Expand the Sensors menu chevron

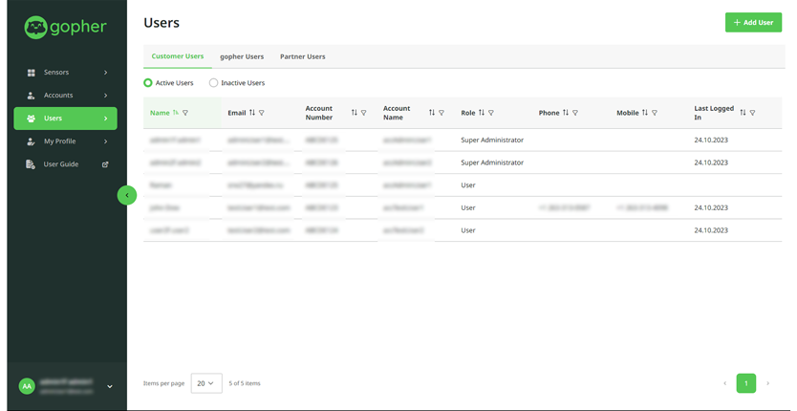(x=105, y=73)
